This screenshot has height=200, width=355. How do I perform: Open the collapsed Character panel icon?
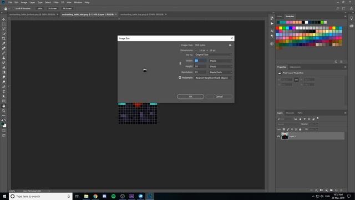pos(272,31)
